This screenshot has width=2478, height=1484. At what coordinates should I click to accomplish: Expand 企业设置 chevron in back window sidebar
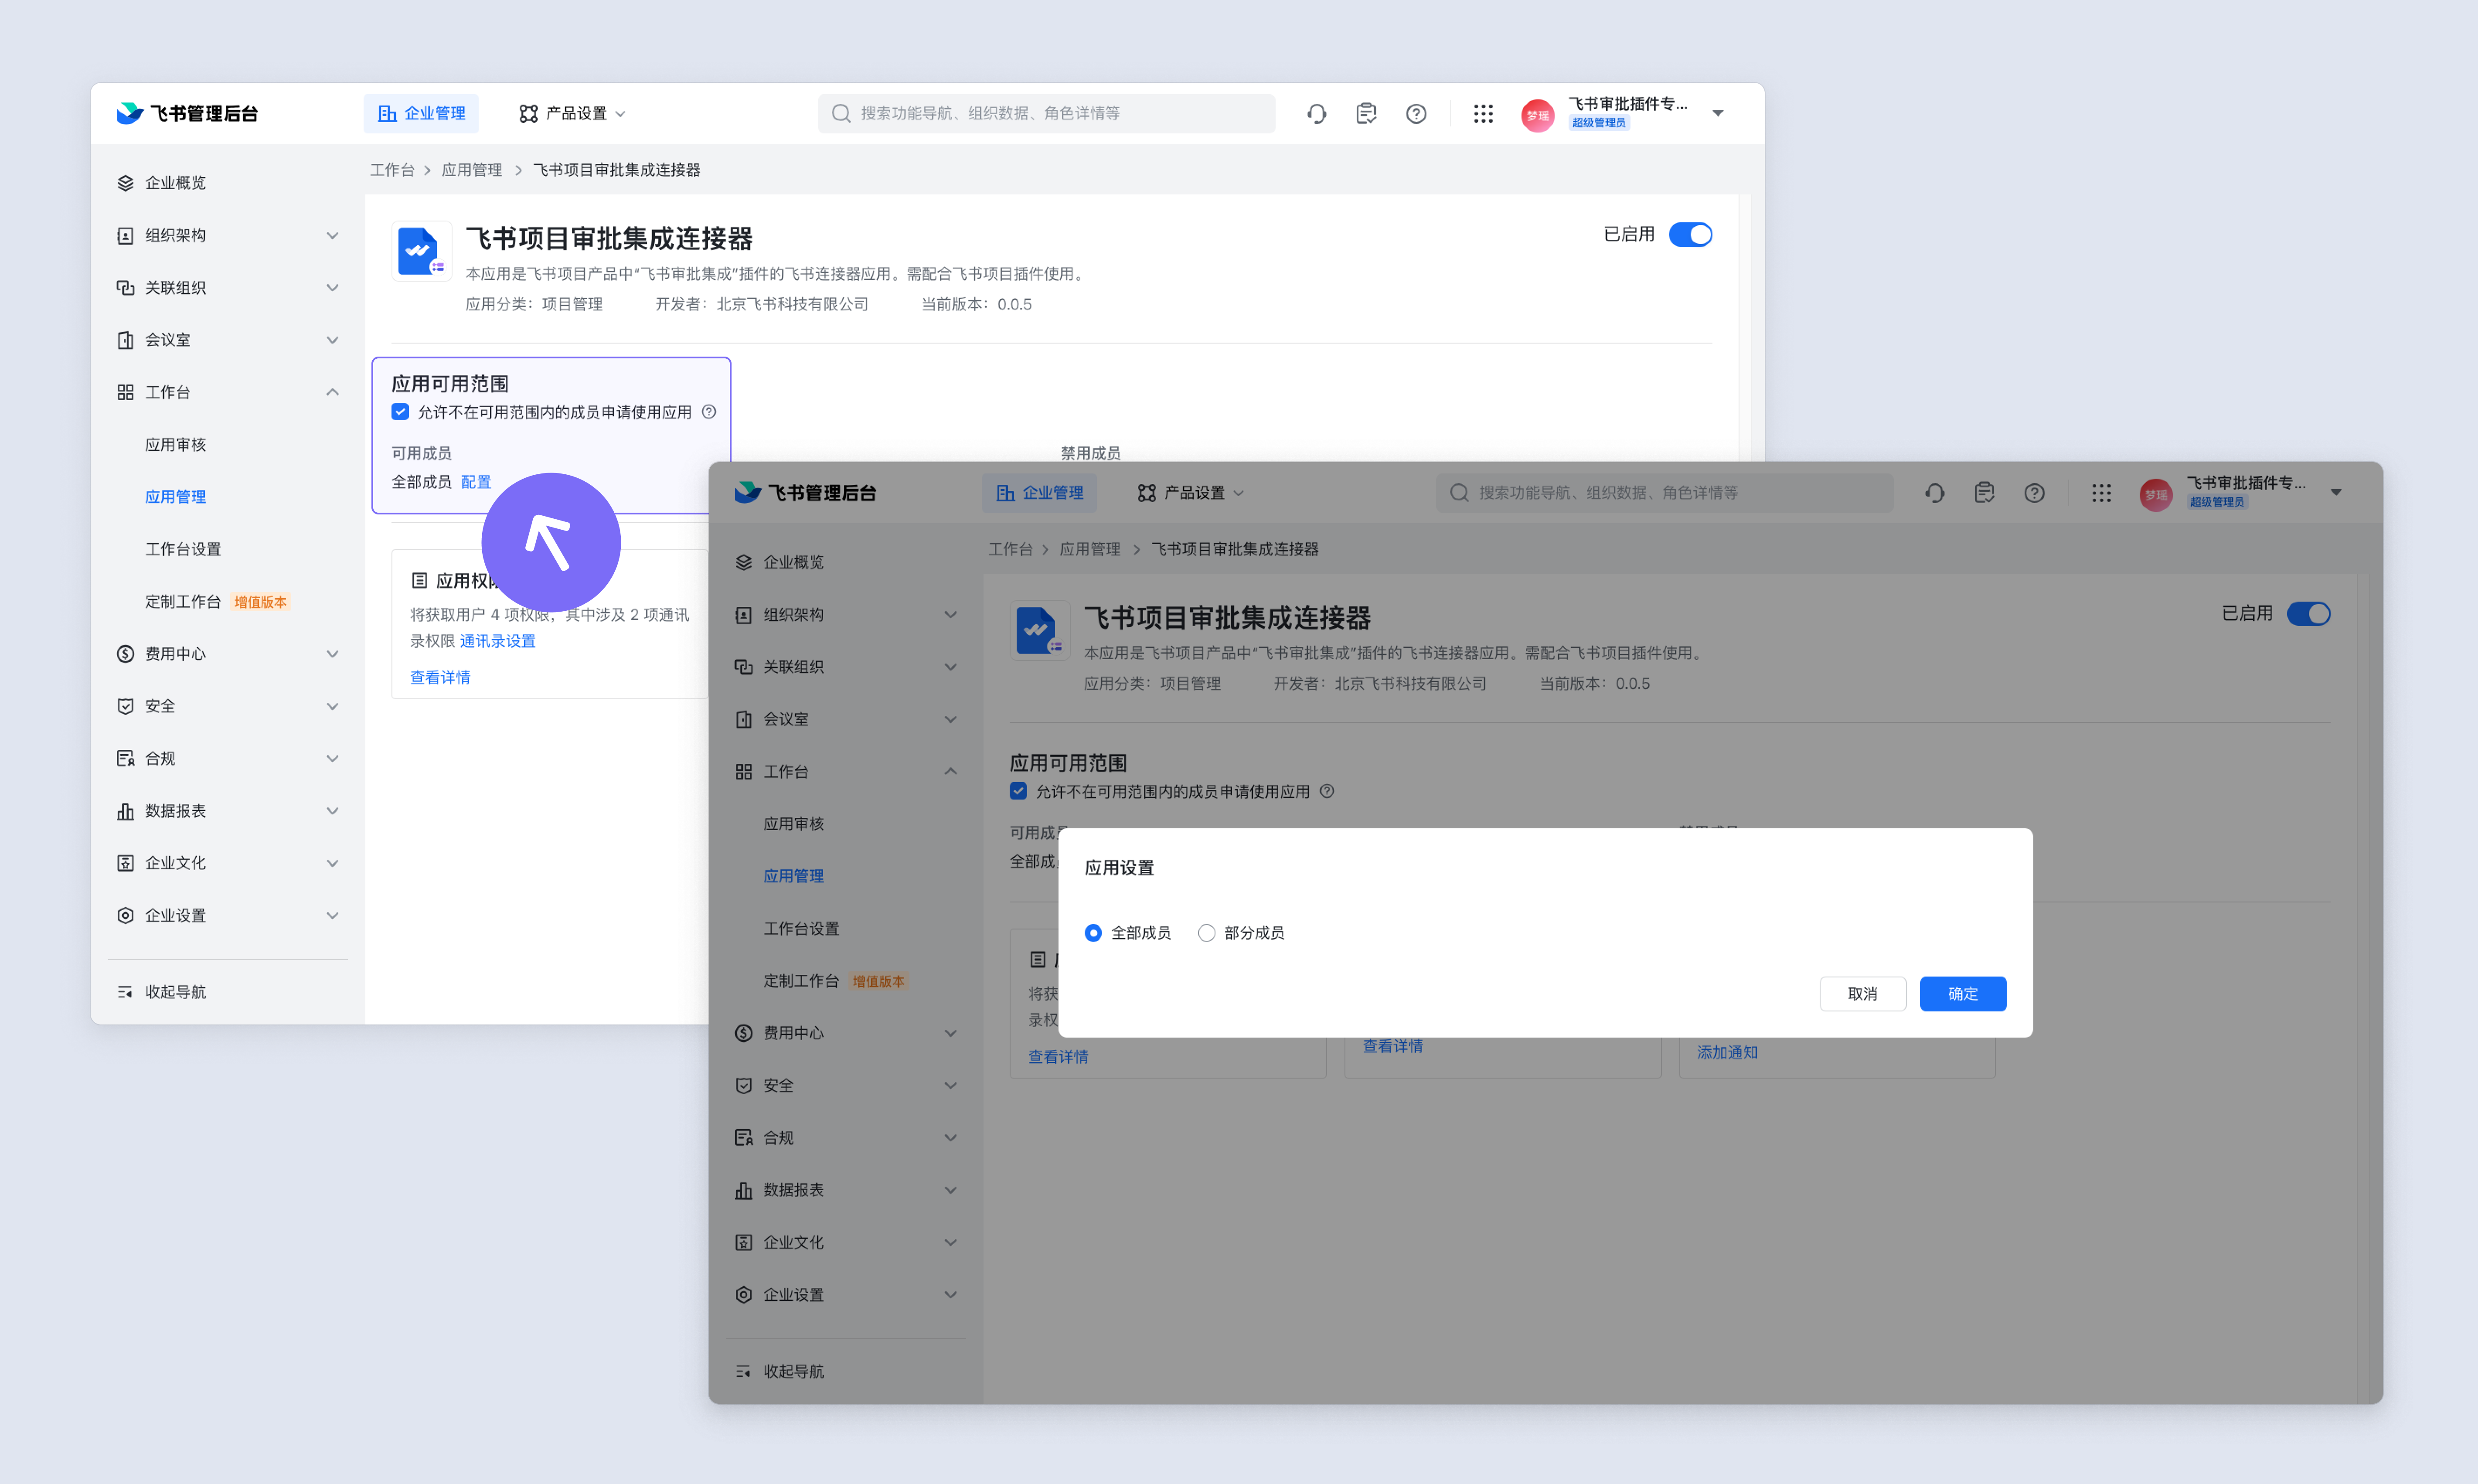(x=332, y=915)
